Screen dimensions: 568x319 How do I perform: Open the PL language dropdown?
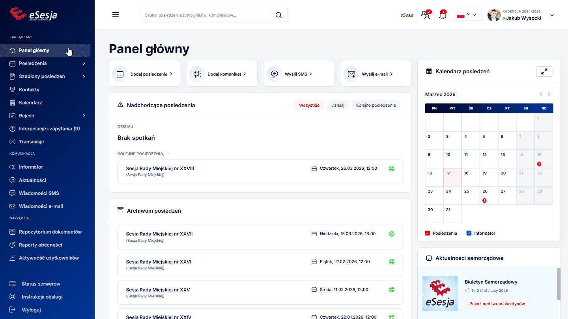(466, 15)
